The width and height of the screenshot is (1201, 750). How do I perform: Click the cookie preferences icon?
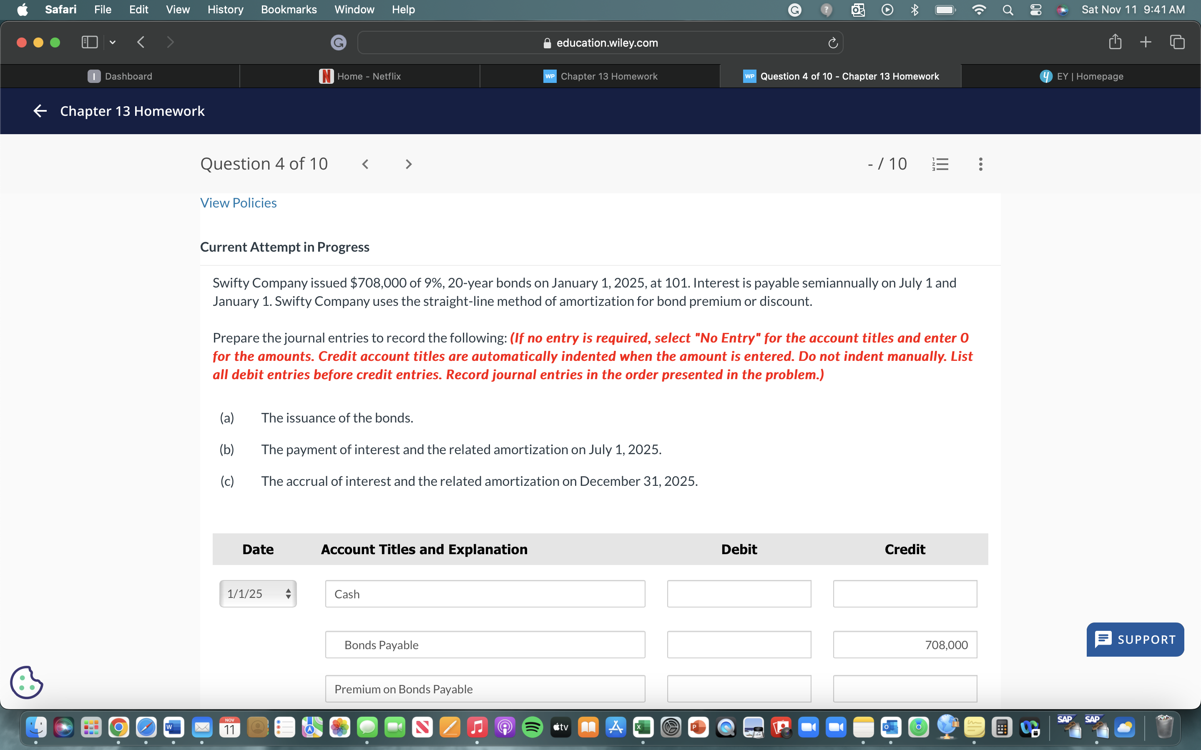point(26,682)
